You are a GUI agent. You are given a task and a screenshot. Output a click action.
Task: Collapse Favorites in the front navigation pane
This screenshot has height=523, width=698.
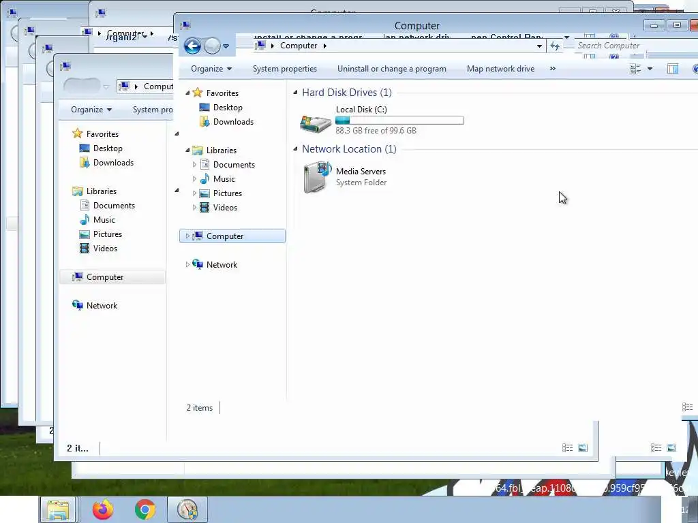pos(187,93)
